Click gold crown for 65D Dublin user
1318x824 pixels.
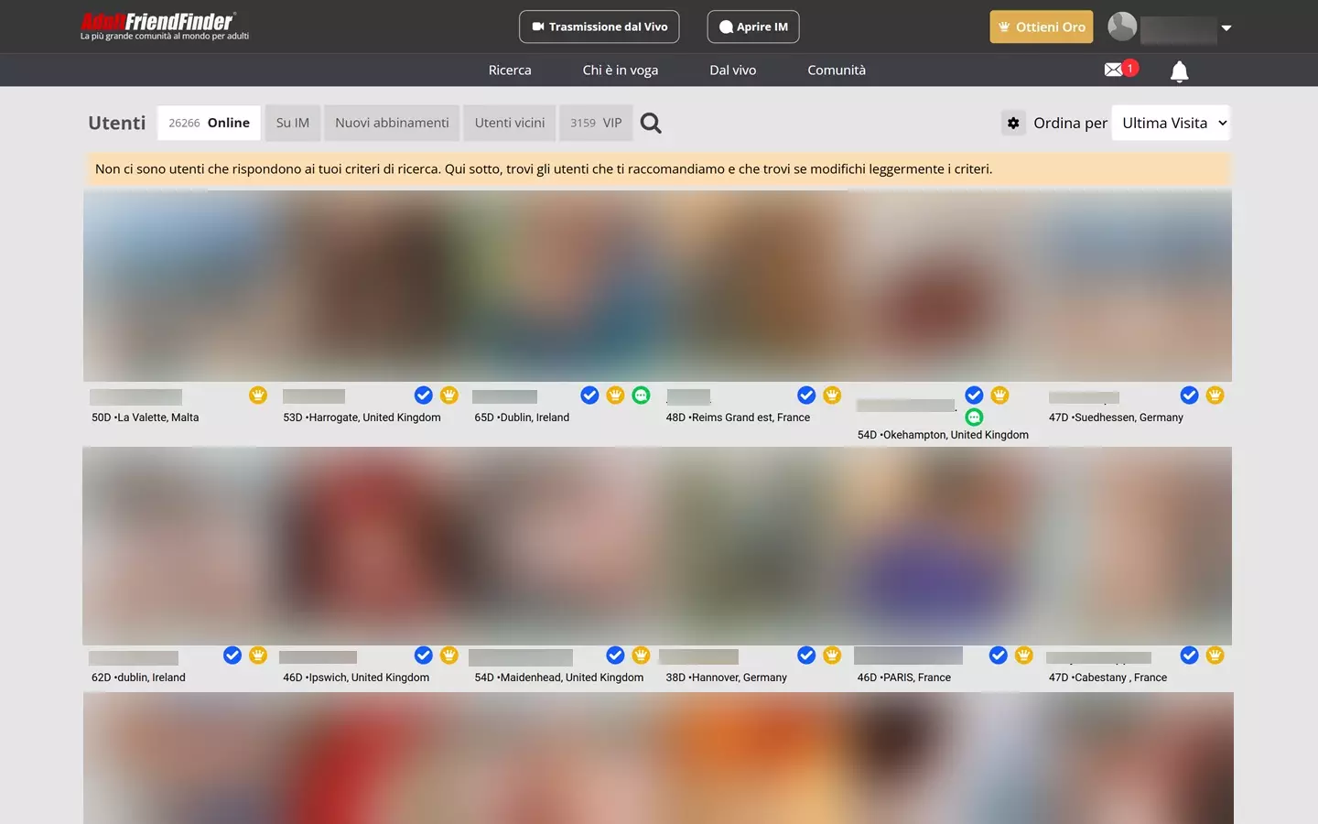[x=615, y=395]
